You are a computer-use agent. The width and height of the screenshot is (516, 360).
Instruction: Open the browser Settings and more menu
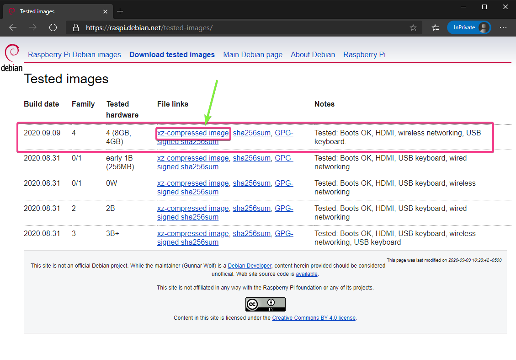click(503, 27)
